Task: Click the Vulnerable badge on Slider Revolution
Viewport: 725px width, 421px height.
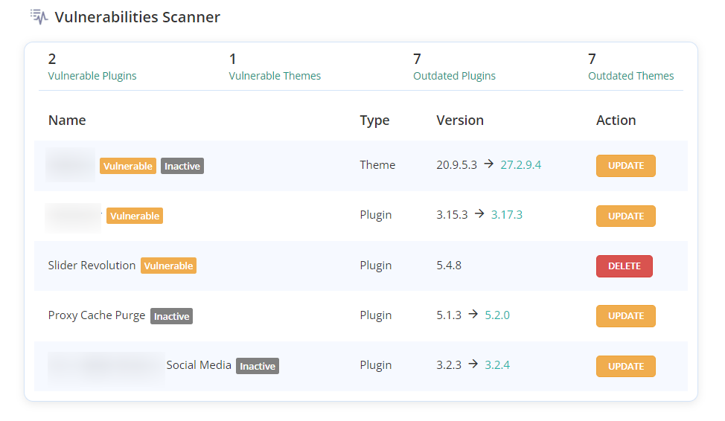Action: [168, 266]
